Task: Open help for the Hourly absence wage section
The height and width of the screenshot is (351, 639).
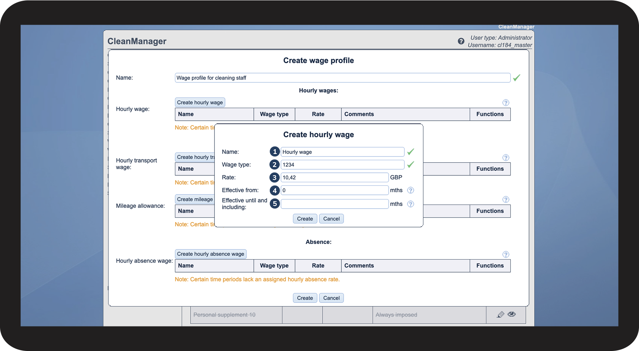Action: 506,254
